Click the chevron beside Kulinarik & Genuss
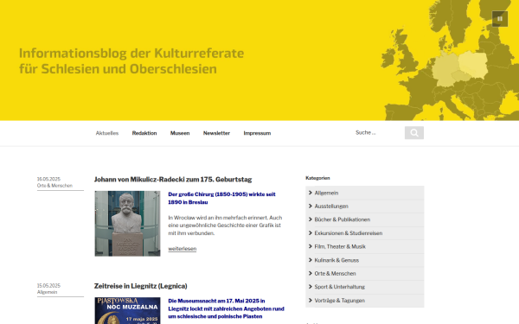This screenshot has width=519, height=324. (x=311, y=260)
